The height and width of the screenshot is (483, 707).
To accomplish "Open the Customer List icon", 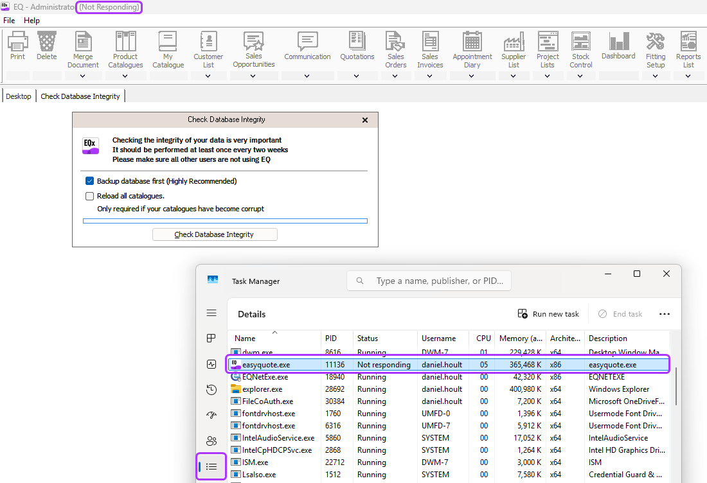I will click(208, 41).
